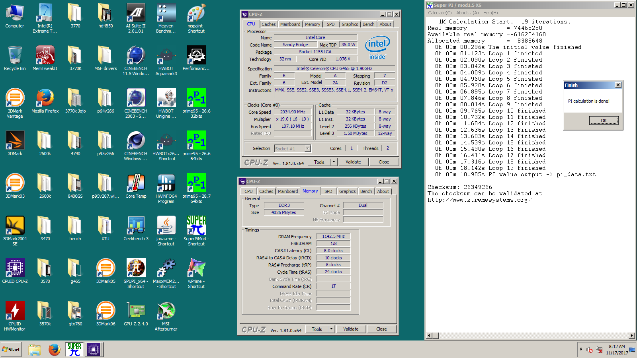Open CPUID HWMonitor desktop icon
The height and width of the screenshot is (358, 637).
[15, 316]
